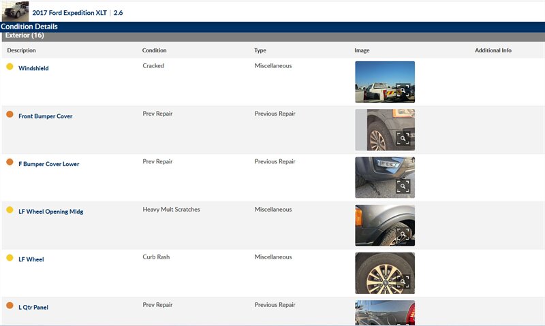Click the yellow severity dot beside Windshield
The width and height of the screenshot is (545, 326).
click(x=10, y=67)
